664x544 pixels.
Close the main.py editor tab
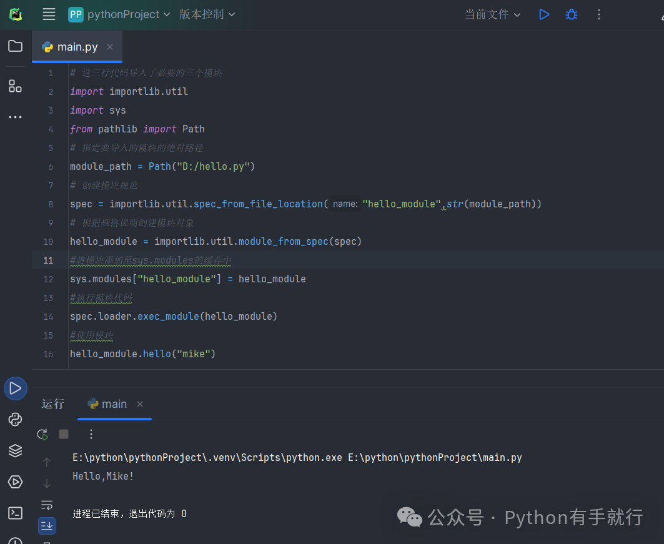(x=110, y=47)
